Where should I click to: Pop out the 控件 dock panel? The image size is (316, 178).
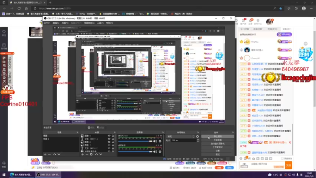pos(233,133)
